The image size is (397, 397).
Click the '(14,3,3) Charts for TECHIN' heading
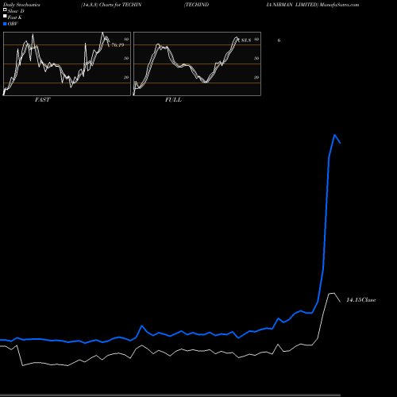coord(111,5)
